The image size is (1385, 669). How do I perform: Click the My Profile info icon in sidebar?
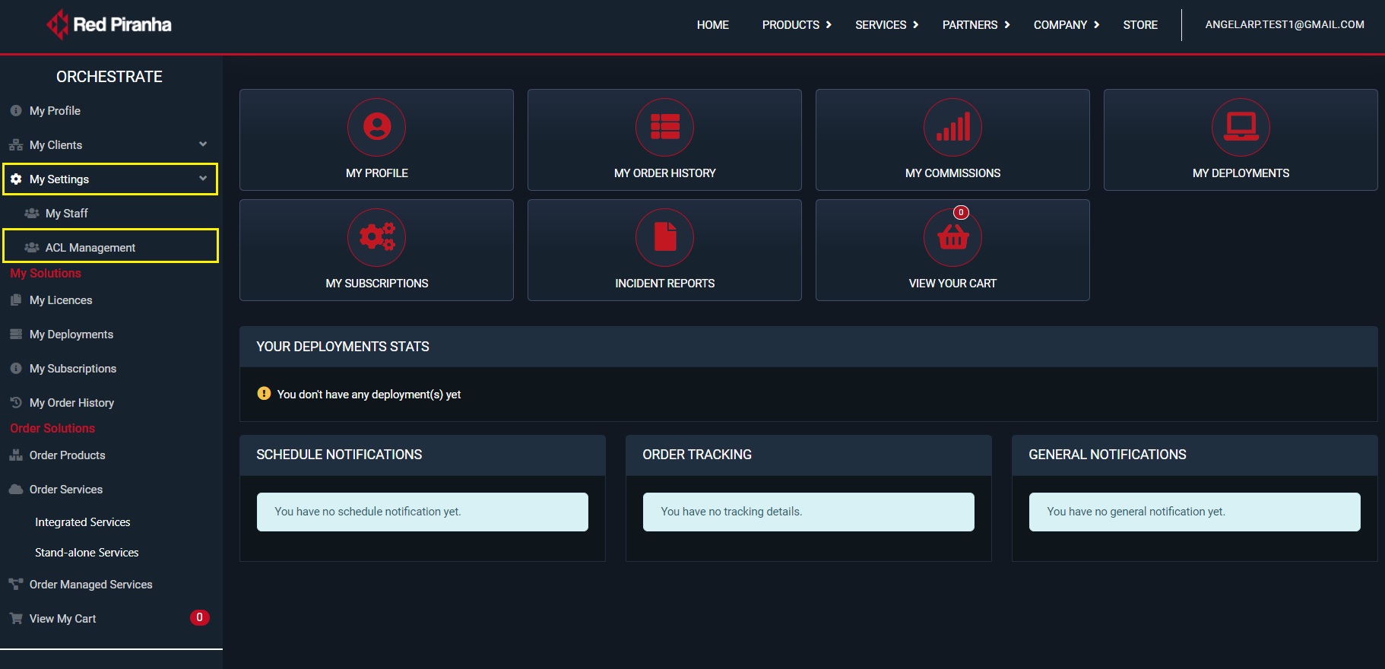point(16,111)
